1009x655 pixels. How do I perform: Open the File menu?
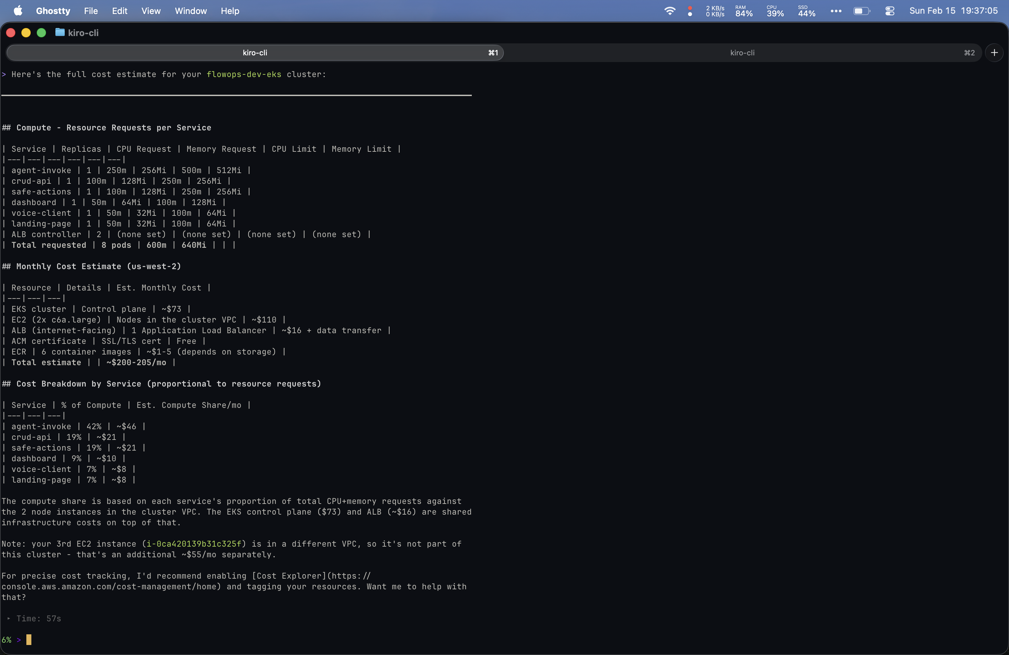click(91, 11)
